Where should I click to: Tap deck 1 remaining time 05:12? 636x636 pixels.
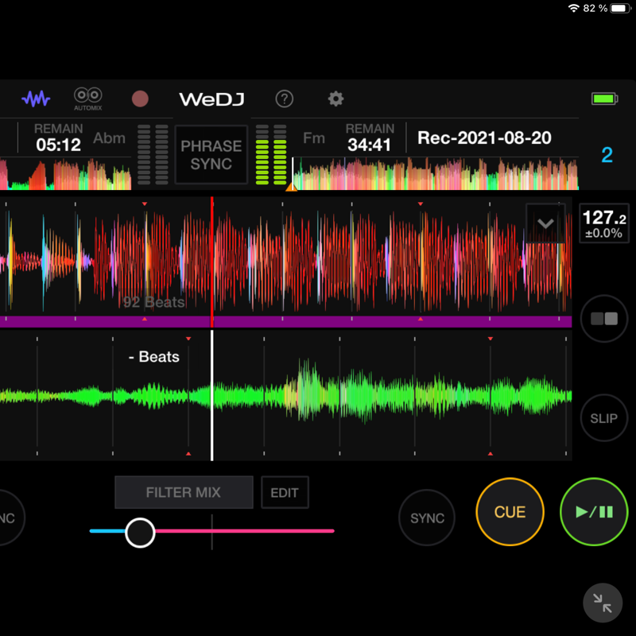click(58, 145)
